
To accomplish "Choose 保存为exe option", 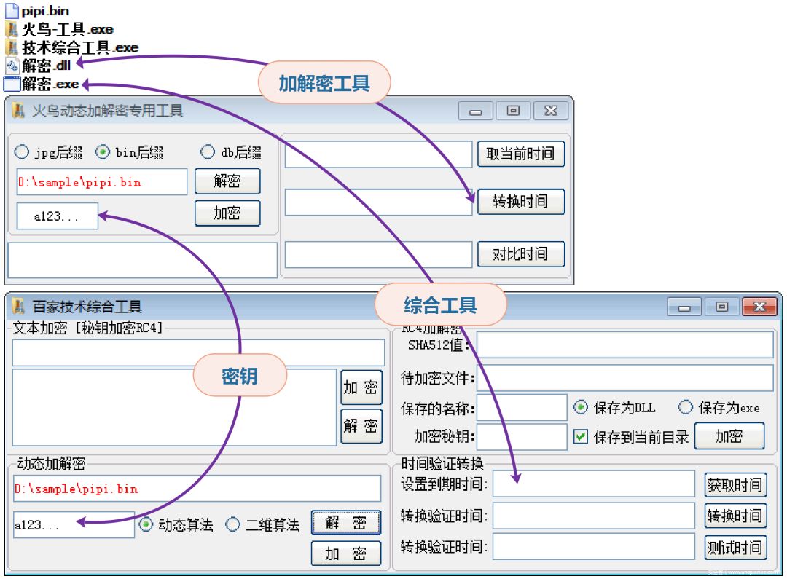I will coord(685,407).
